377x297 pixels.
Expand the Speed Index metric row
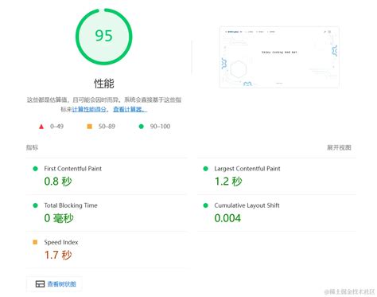[107, 250]
